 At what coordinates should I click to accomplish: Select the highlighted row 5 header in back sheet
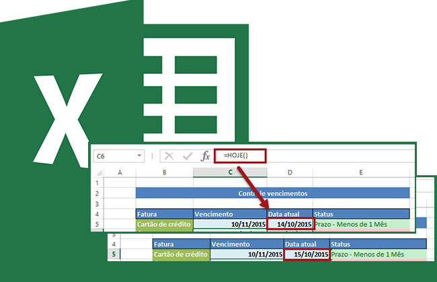pos(114,254)
